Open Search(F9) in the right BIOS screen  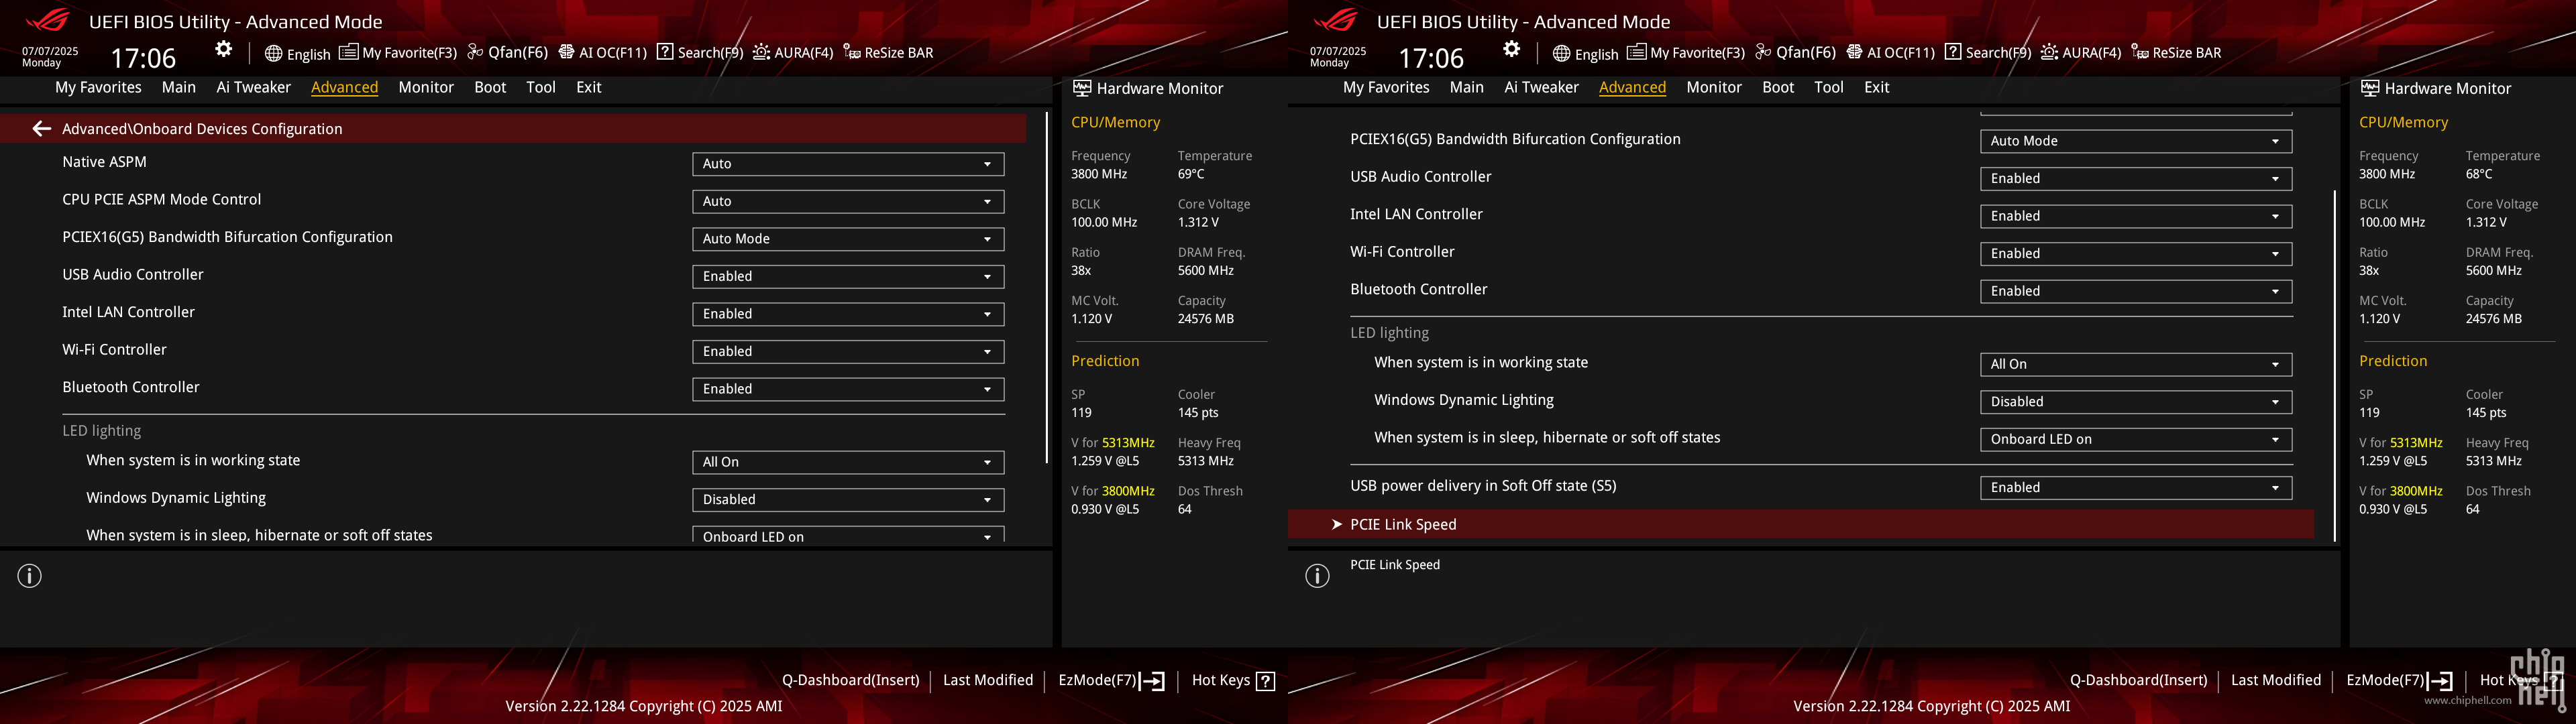tap(1988, 53)
